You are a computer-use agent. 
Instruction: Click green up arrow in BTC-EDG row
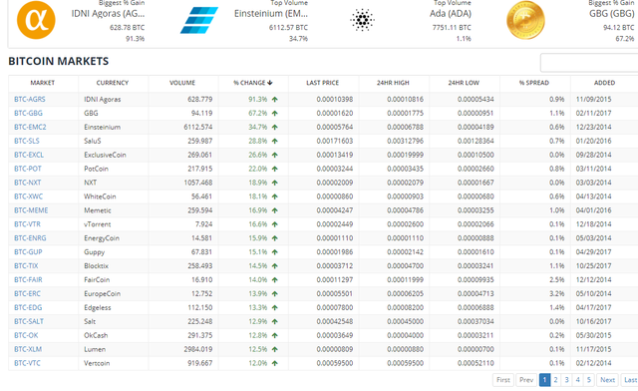click(275, 307)
